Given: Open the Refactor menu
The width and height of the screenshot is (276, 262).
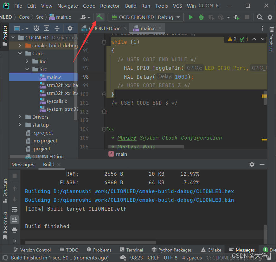Looking at the screenshot, I should click(110, 6).
